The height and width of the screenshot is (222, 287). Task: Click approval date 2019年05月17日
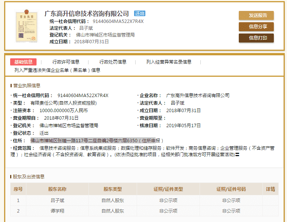pos(183,125)
